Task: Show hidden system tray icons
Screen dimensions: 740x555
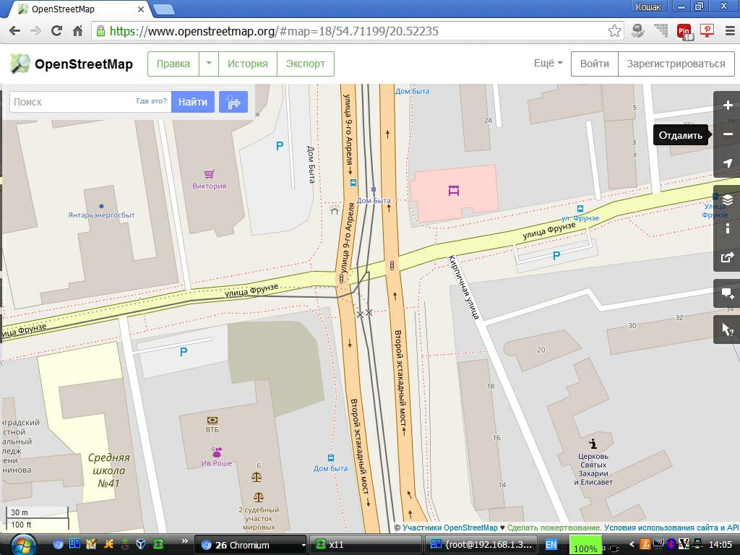Action: click(632, 545)
